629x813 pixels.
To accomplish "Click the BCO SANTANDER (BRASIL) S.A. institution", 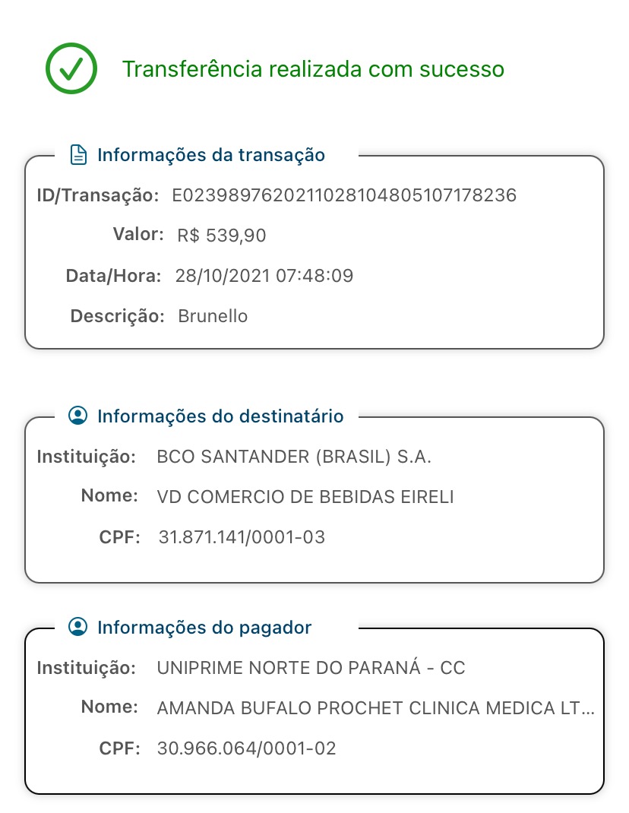I will tap(294, 457).
